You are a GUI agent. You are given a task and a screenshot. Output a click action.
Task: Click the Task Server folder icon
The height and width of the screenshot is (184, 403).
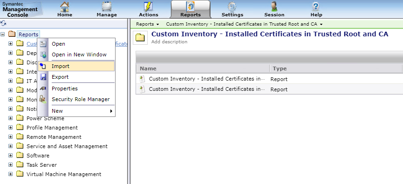20,164
